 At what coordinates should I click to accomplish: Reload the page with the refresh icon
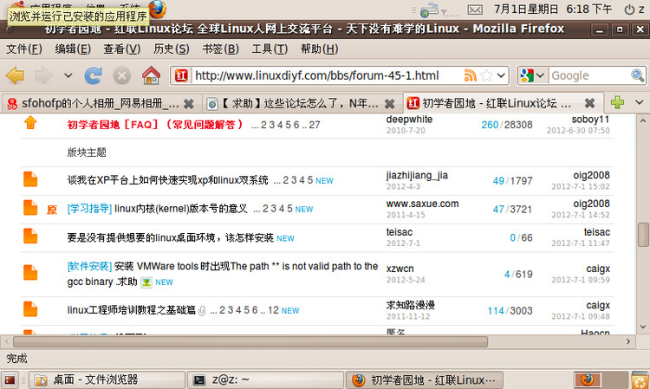(94, 76)
